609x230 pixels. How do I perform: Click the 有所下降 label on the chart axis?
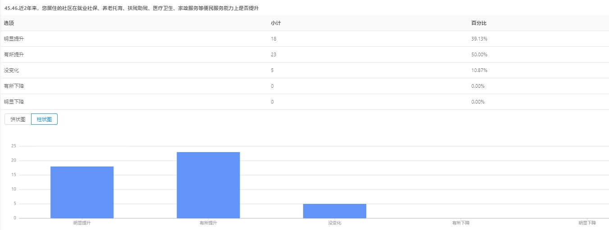pos(461,223)
